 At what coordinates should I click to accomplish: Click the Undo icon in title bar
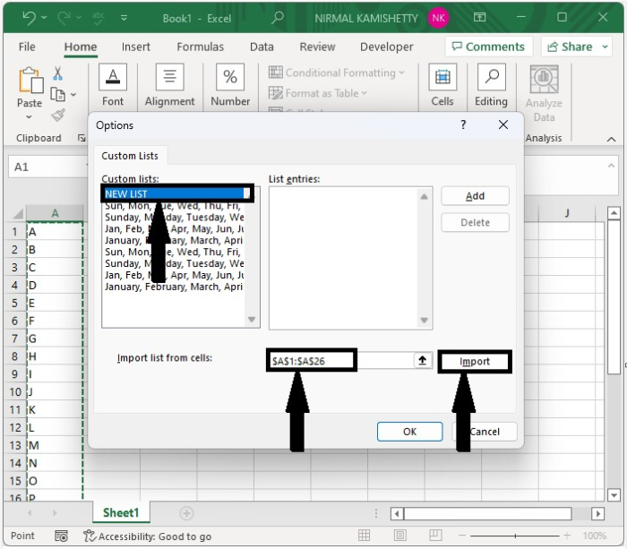pyautogui.click(x=30, y=18)
